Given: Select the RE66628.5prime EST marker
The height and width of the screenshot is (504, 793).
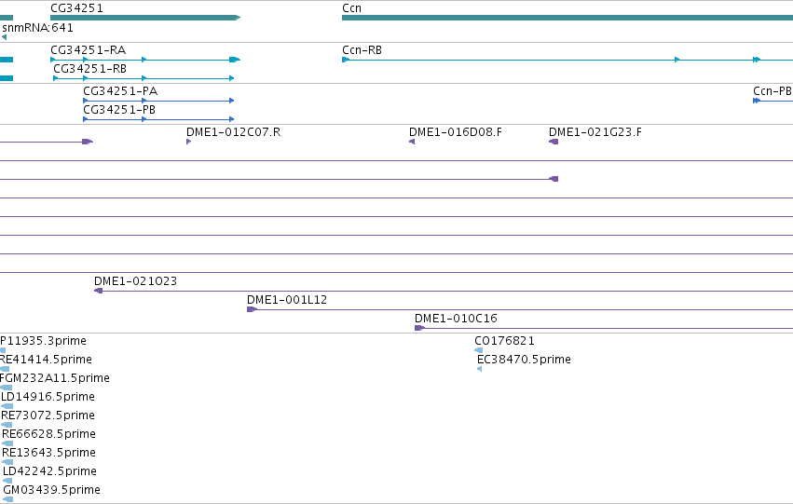Looking at the screenshot, I should (x=7, y=443).
